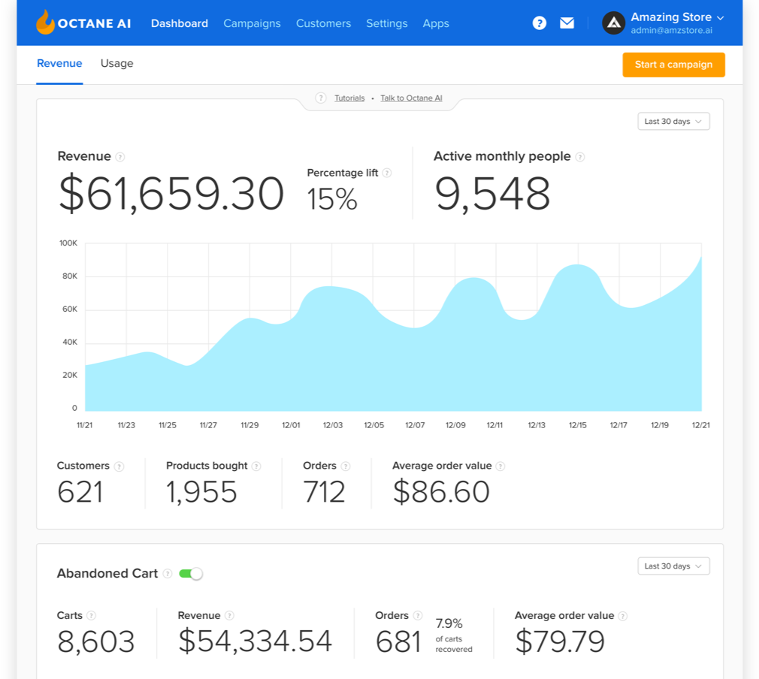This screenshot has height=679, width=759.
Task: Open the Campaigns menu item
Action: (252, 23)
